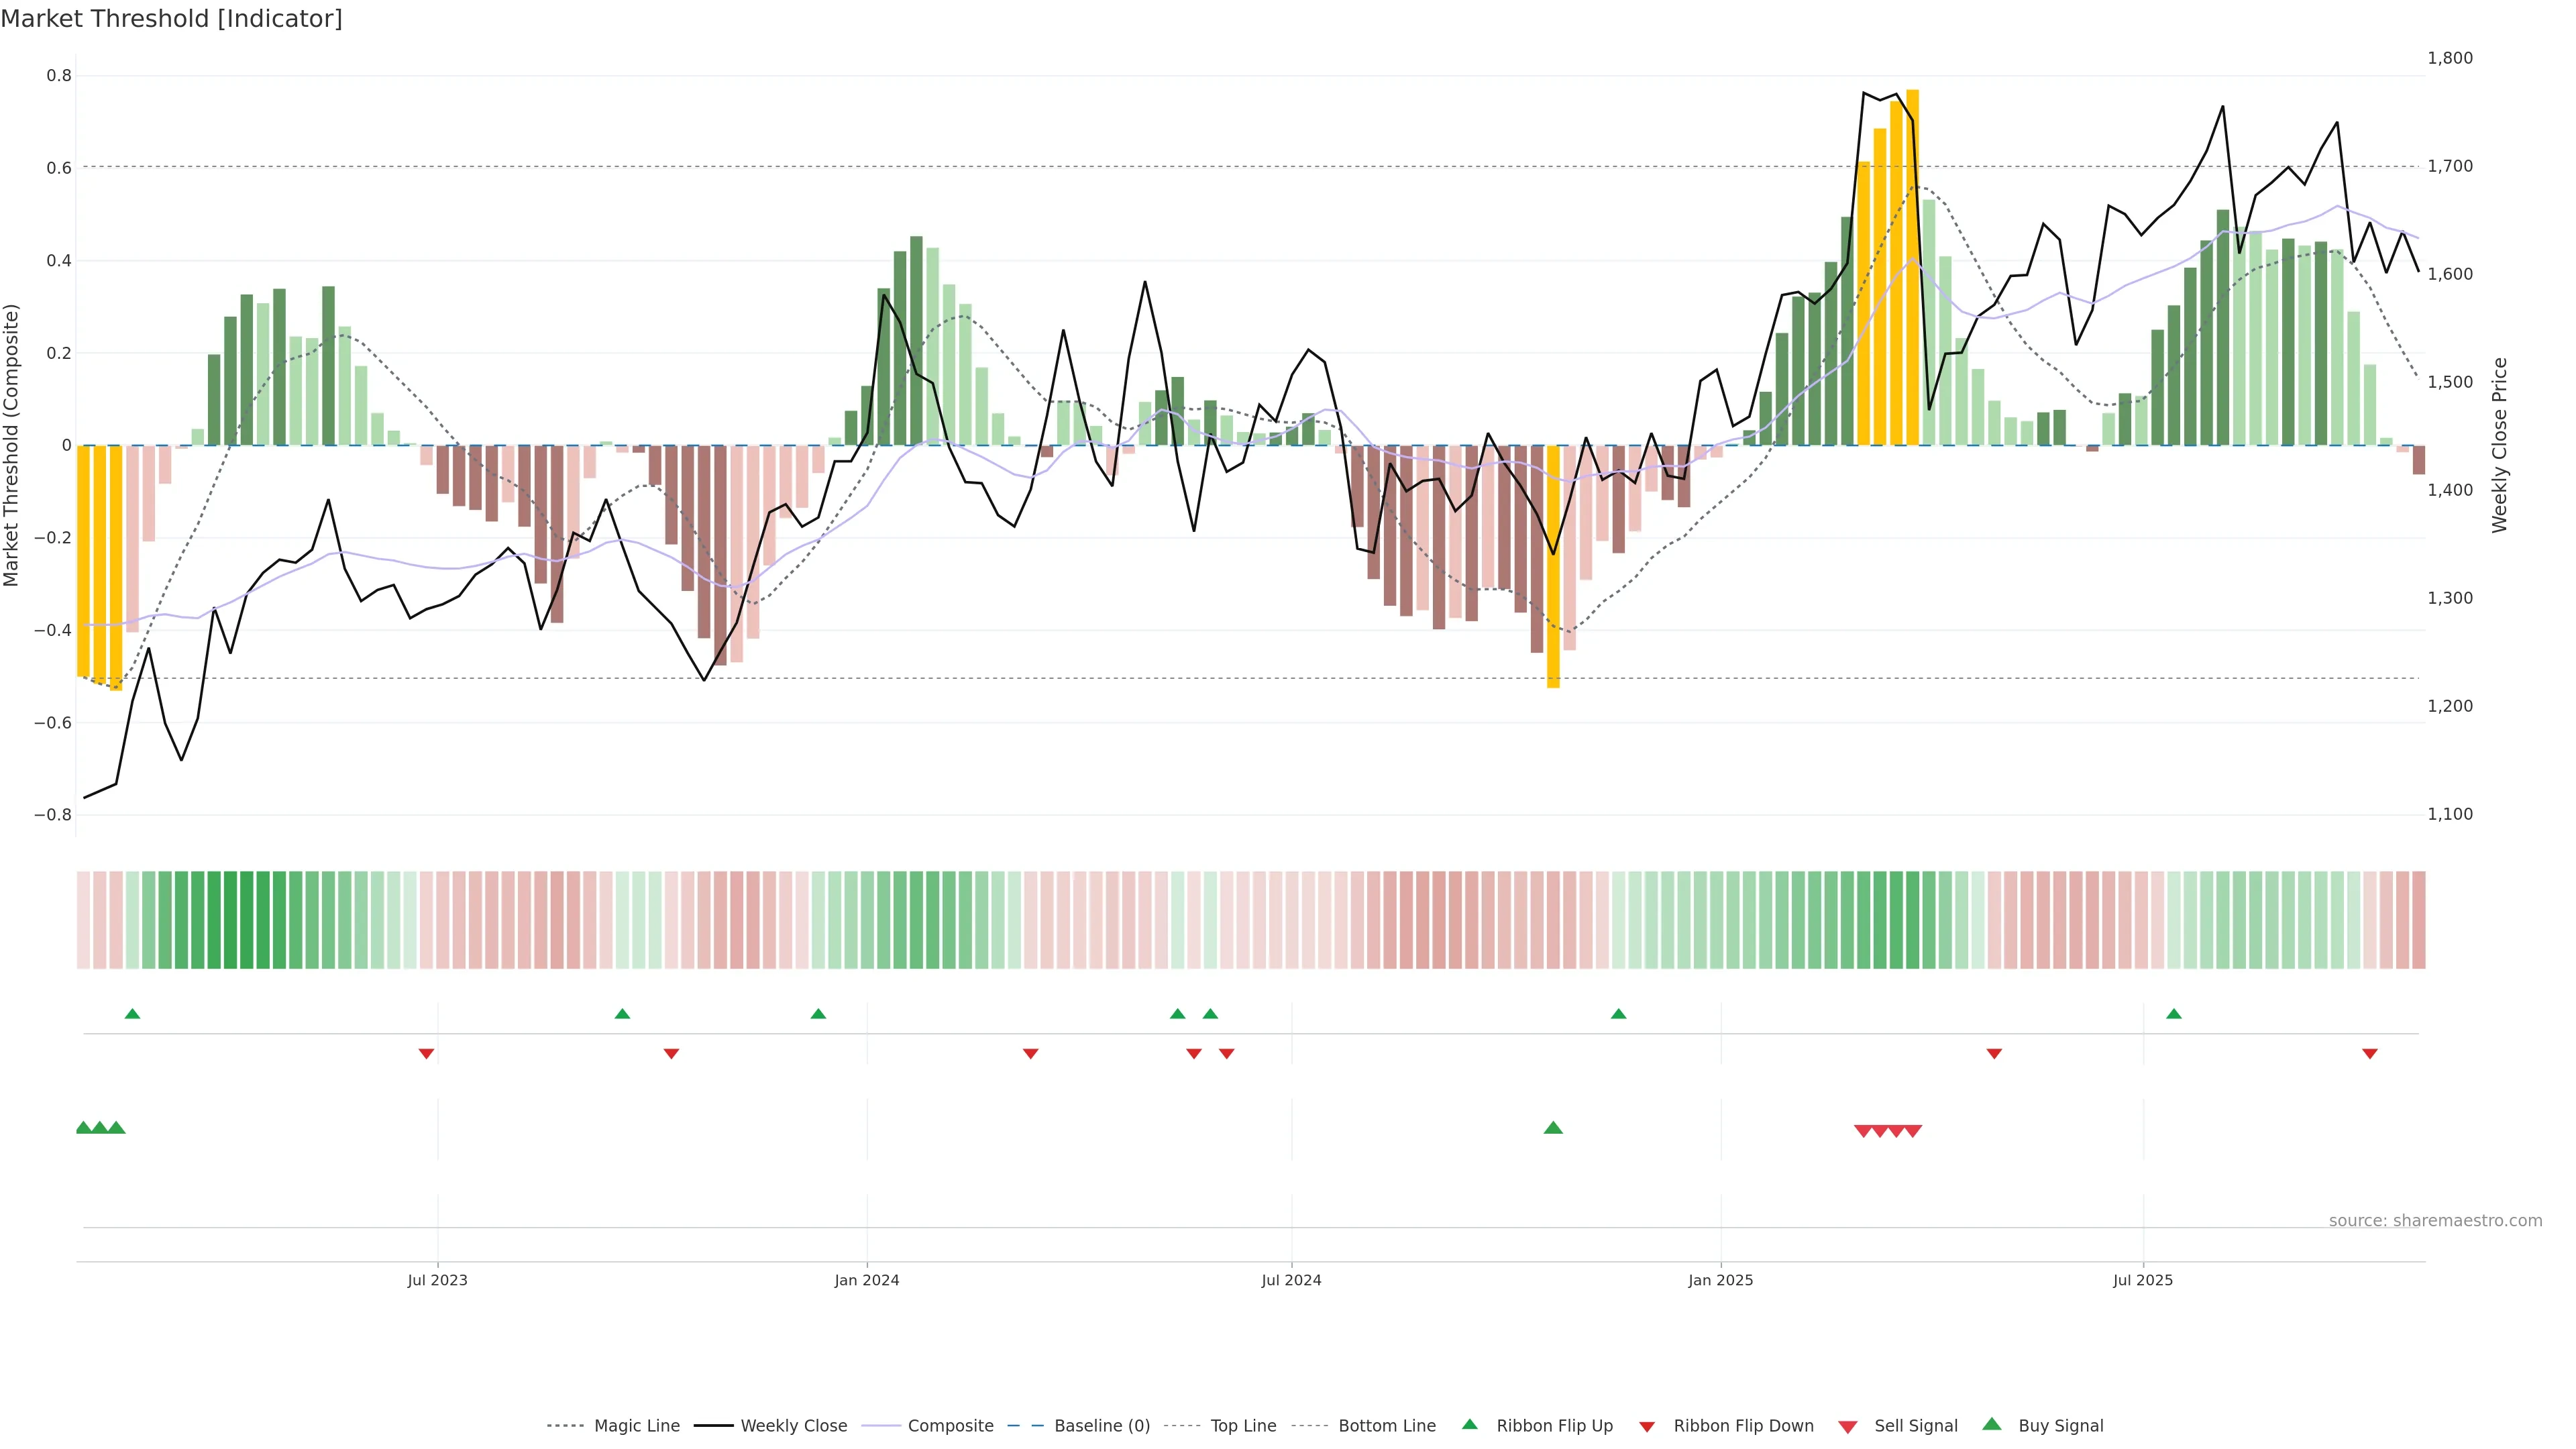Image resolution: width=2576 pixels, height=1449 pixels.
Task: Click Ribbon Flip Down legend triangle
Action: (1647, 1426)
